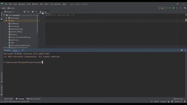This screenshot has height=105, width=187.
Task: Click the UTF-8 encoding selector
Action: (157, 101)
